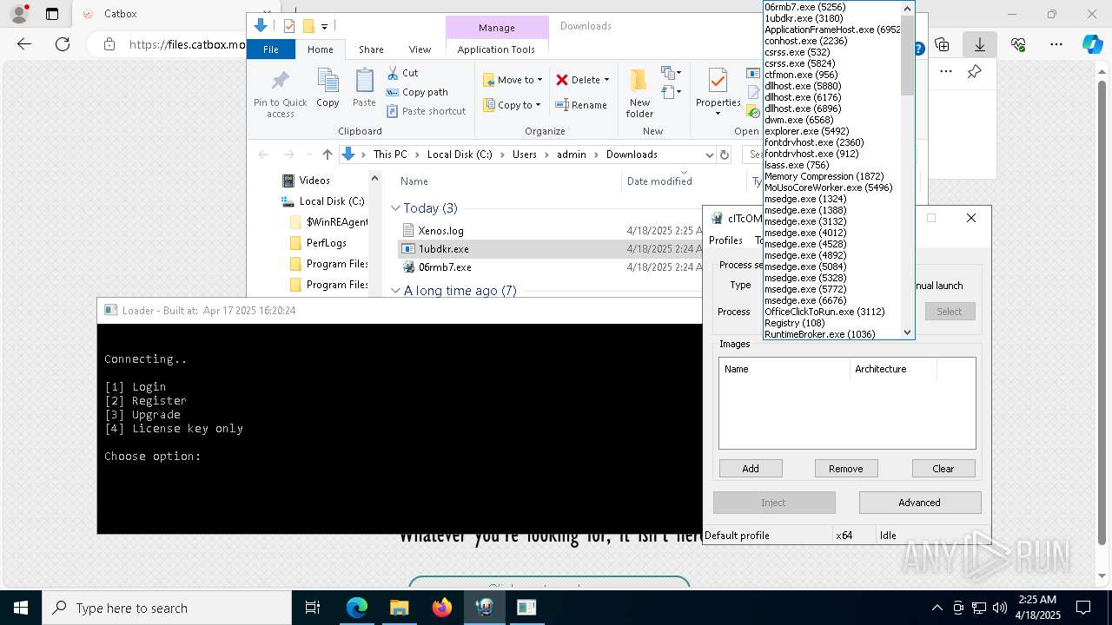
Task: Open Advanced injector settings
Action: click(919, 503)
